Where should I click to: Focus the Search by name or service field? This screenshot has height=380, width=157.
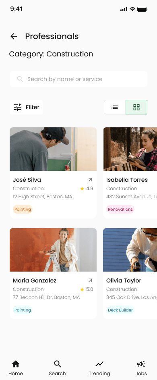point(78,79)
